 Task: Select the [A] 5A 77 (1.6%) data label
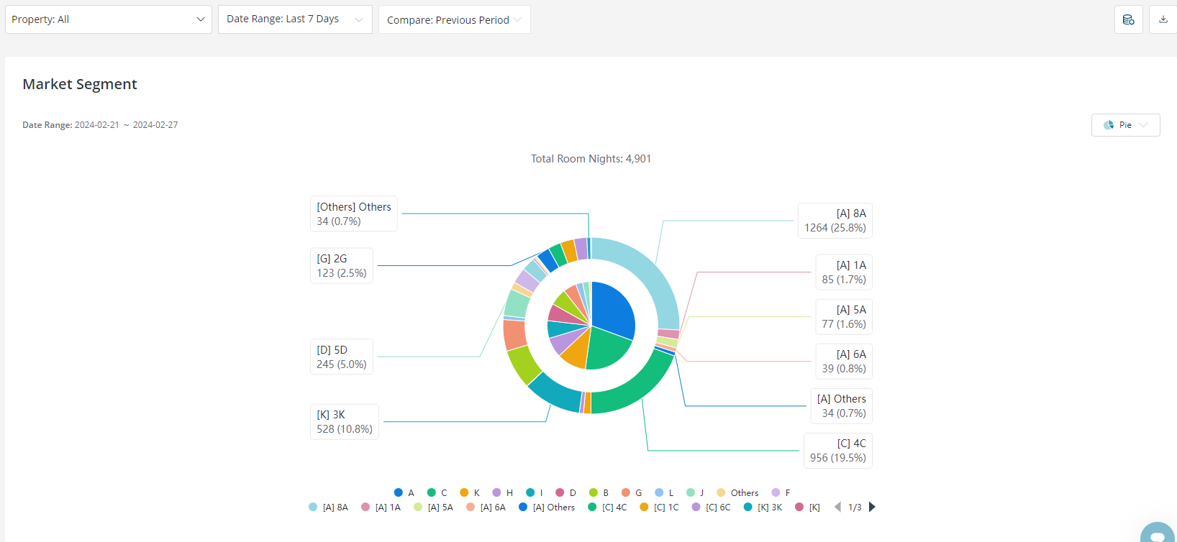(844, 316)
